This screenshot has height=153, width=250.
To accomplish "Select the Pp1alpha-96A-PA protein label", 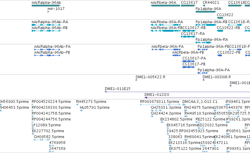I will click(214, 70).
